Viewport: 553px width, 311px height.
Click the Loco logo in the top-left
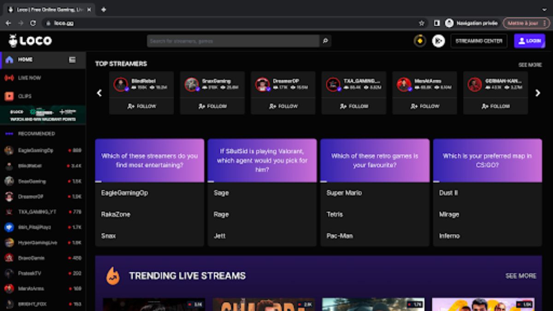(x=29, y=41)
